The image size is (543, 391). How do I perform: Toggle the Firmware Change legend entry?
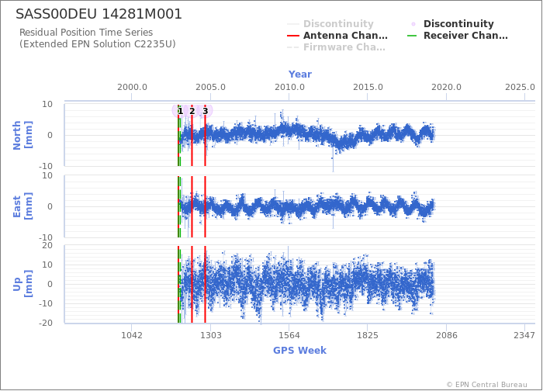(x=336, y=47)
